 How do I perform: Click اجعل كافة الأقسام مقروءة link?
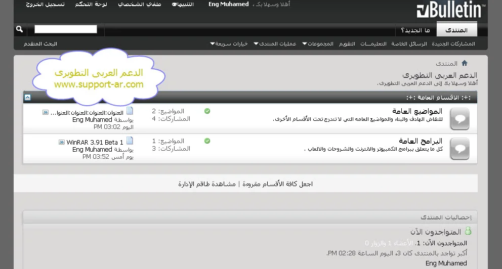coord(278,184)
